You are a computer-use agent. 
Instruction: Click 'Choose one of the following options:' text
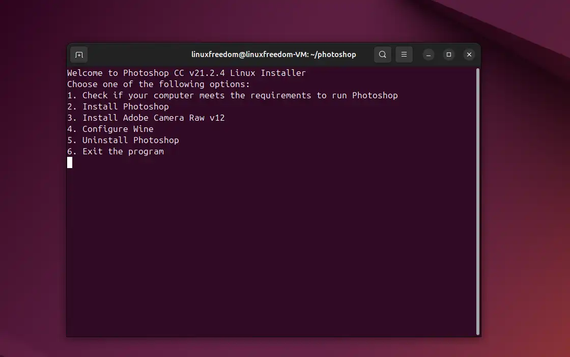[158, 85]
